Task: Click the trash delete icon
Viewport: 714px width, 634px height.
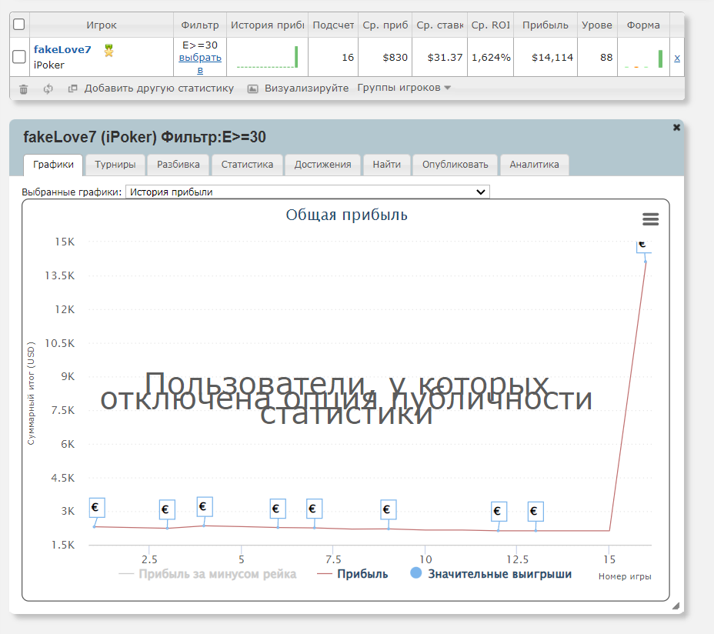Action: tap(24, 88)
